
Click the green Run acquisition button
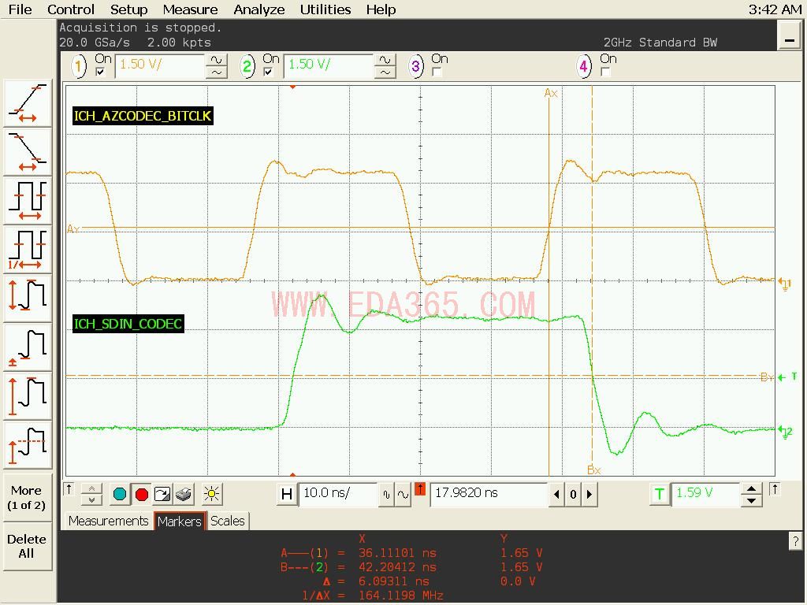(x=120, y=495)
